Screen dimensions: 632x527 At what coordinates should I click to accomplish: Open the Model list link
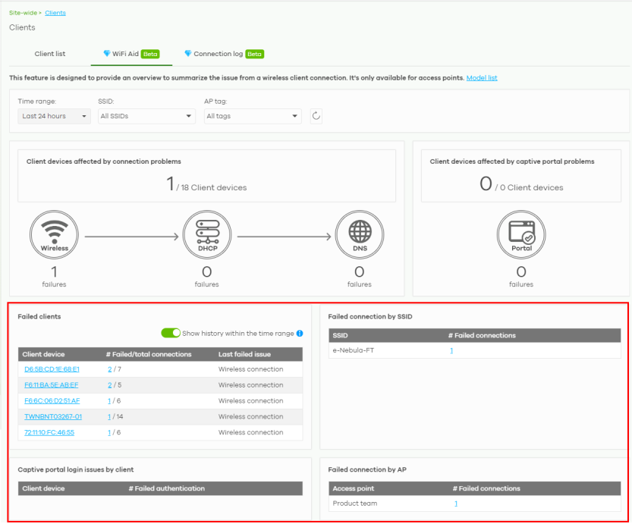tap(482, 78)
